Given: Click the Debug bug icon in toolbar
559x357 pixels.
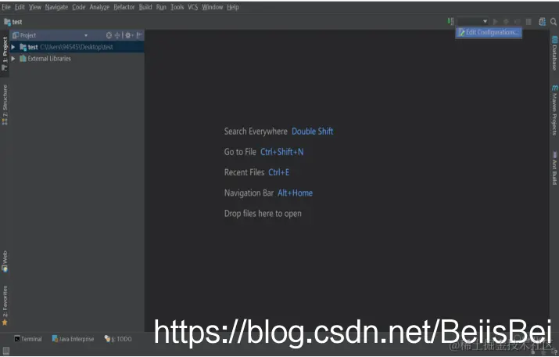Looking at the screenshot, I should [506, 22].
